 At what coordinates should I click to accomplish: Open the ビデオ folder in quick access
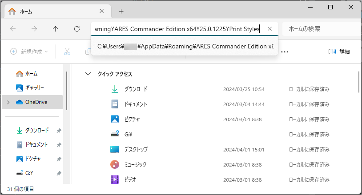point(130,179)
